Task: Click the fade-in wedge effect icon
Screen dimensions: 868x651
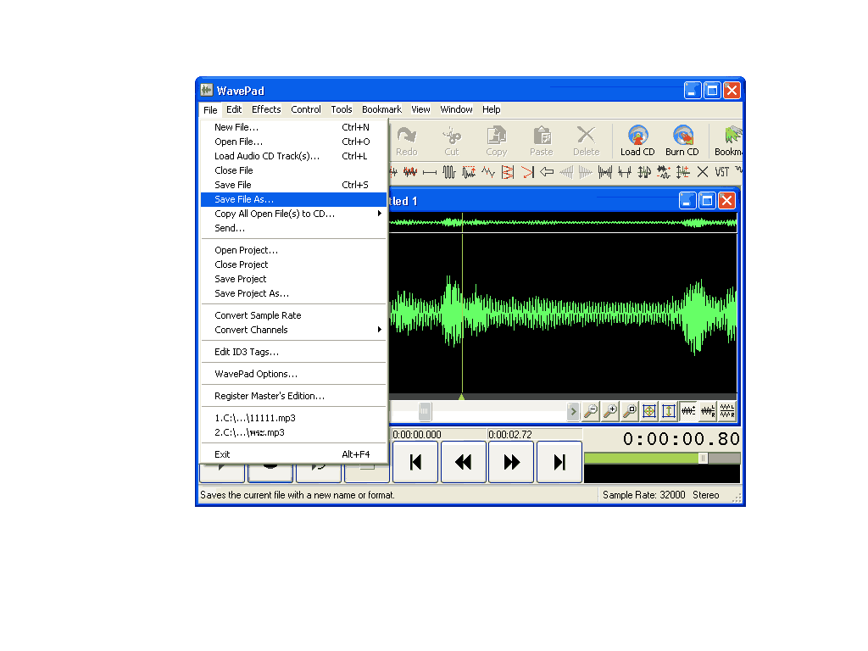Action: pos(566,172)
